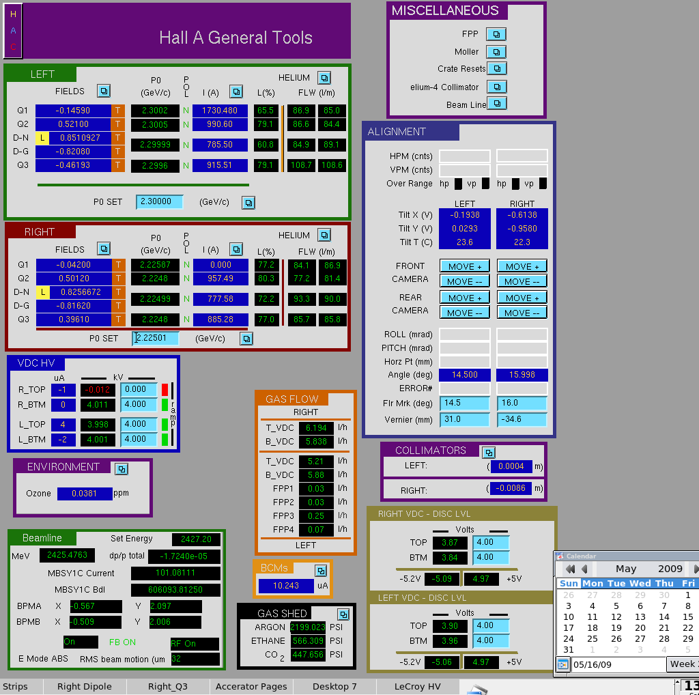
Task: Click the Set Energy 2427.20 value
Action: click(x=196, y=539)
